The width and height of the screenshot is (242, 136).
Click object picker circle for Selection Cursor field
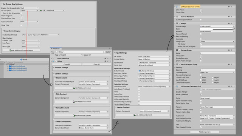[x=169, y=87]
